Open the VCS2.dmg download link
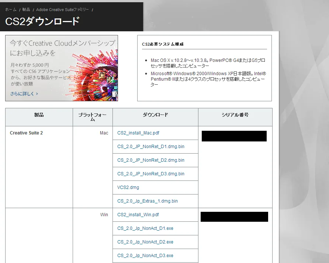329x263 pixels. pyautogui.click(x=128, y=187)
